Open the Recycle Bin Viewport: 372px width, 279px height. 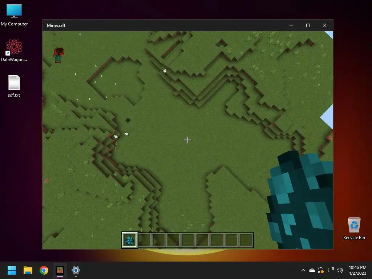(x=354, y=228)
